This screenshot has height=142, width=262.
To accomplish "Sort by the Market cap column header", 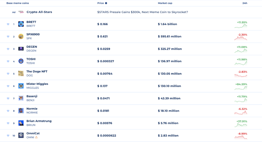I will 165,3.
